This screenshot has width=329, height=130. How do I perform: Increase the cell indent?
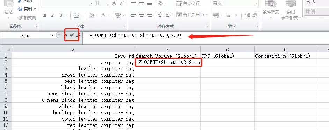168,15
